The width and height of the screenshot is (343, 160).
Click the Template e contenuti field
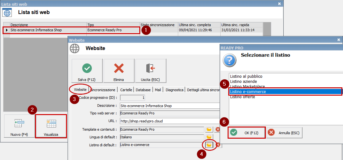162,129
